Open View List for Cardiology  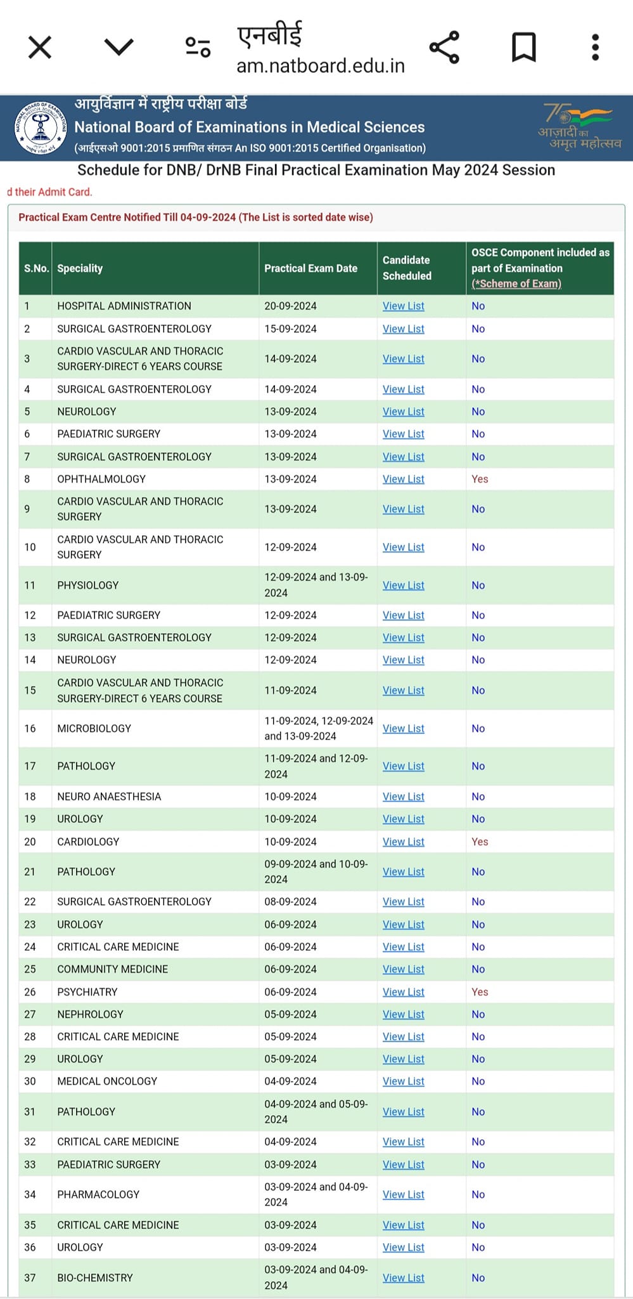(x=404, y=842)
